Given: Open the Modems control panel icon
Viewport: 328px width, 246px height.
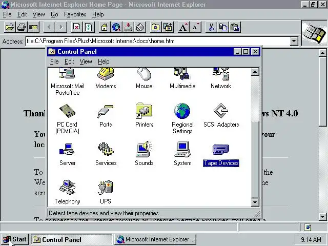Looking at the screenshot, I should [106, 78].
